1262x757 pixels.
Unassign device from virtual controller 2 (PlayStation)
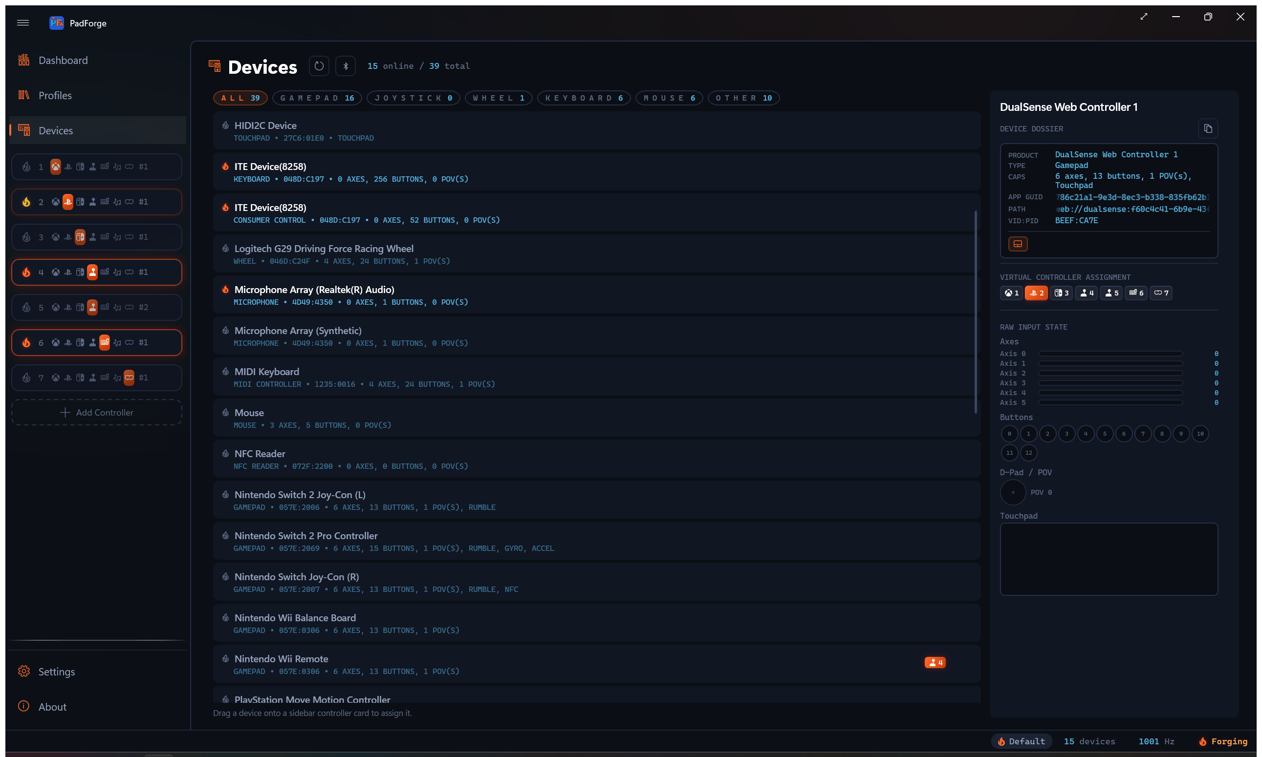1036,293
